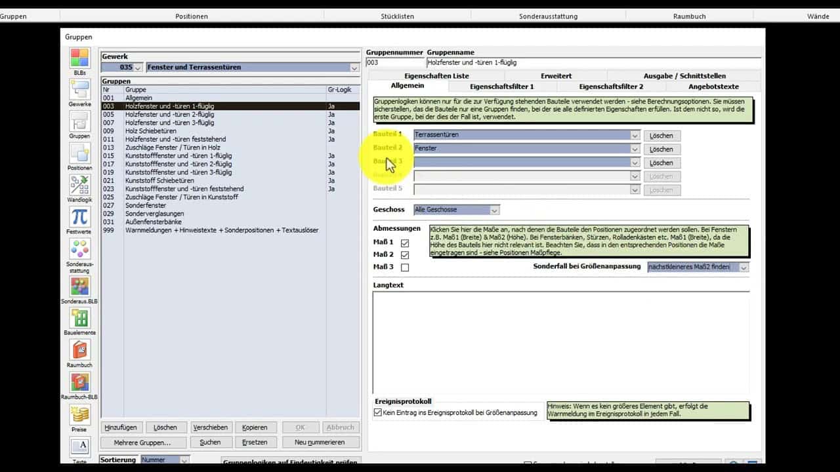Open the Bauteil 2 Fenster dropdown
The width and height of the screenshot is (840, 472).
point(635,149)
